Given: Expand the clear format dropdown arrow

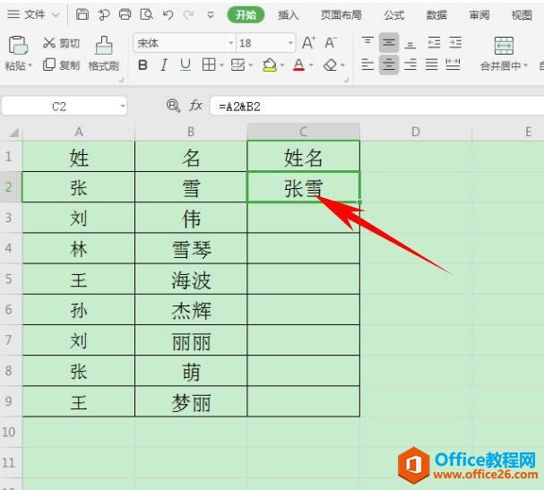Looking at the screenshot, I should pyautogui.click(x=342, y=64).
